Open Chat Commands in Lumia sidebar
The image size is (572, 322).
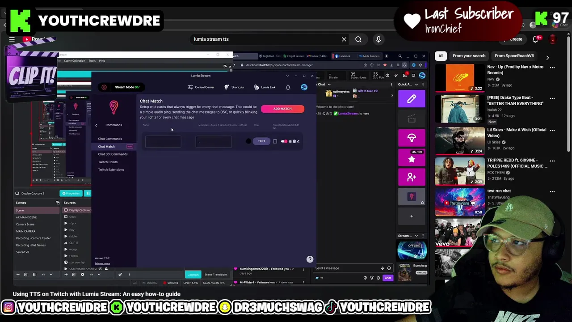point(110,139)
